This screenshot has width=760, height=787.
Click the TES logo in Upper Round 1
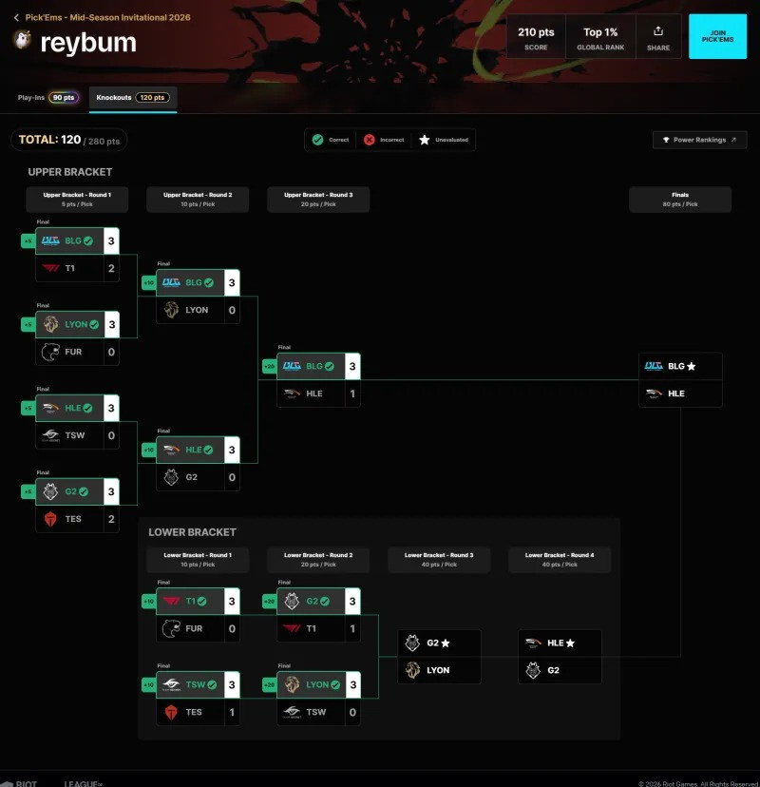coord(50,519)
